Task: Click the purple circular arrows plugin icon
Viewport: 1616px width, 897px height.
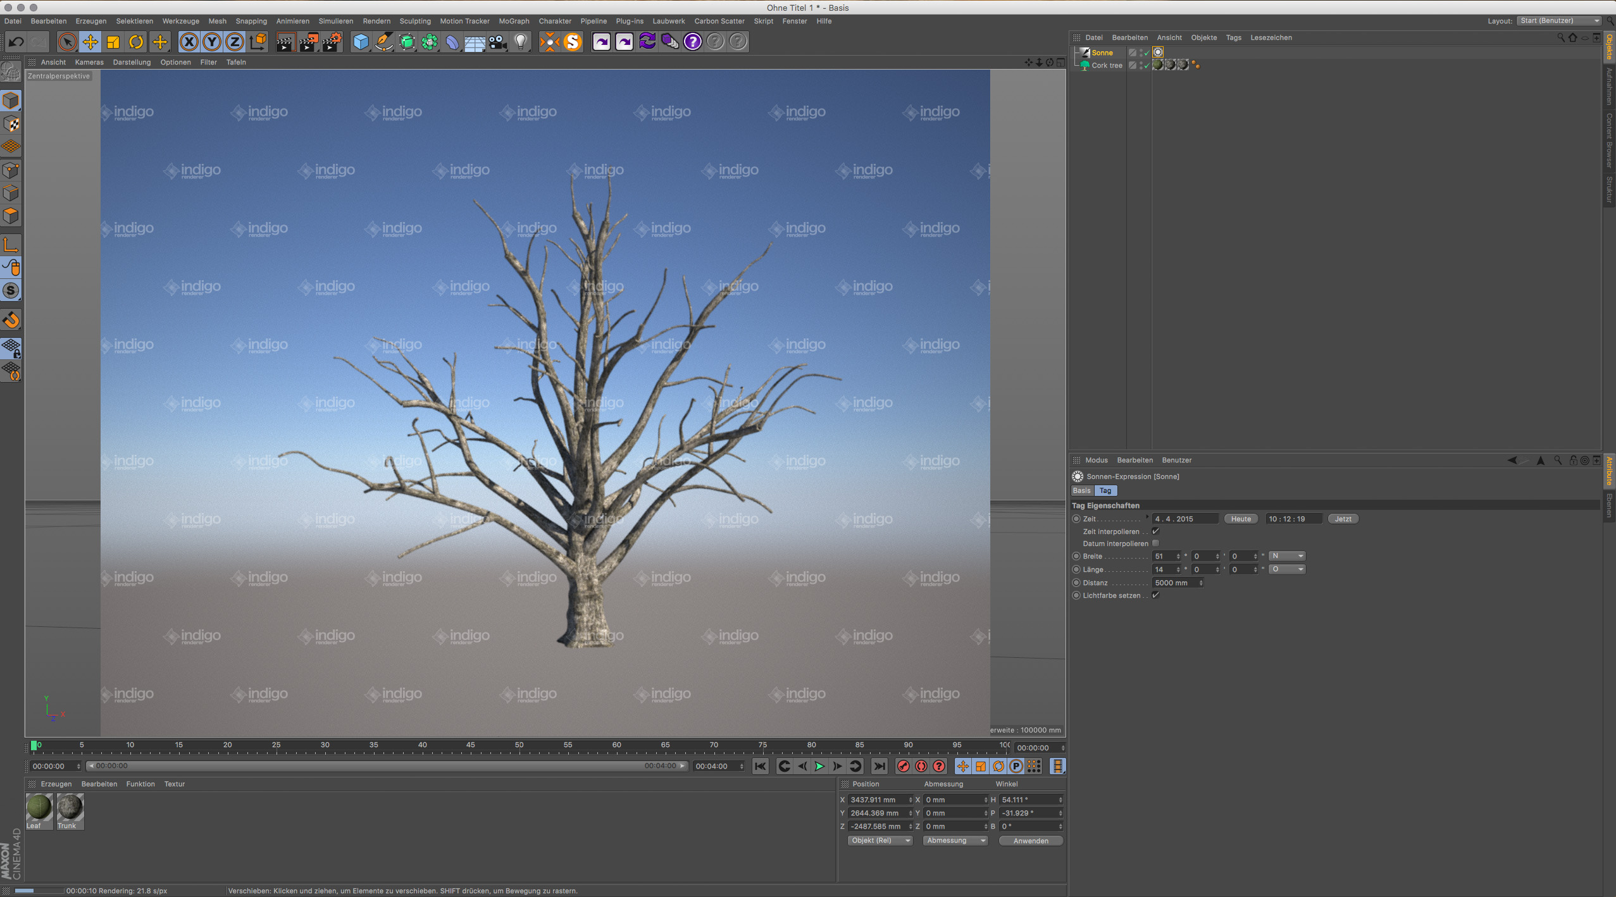Action: pos(647,42)
